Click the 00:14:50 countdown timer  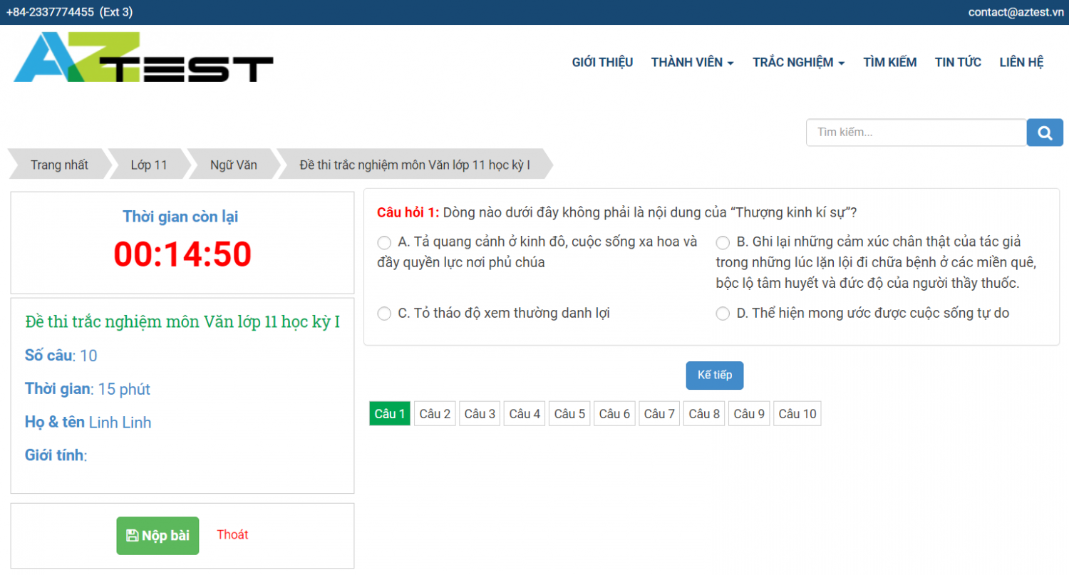point(182,254)
